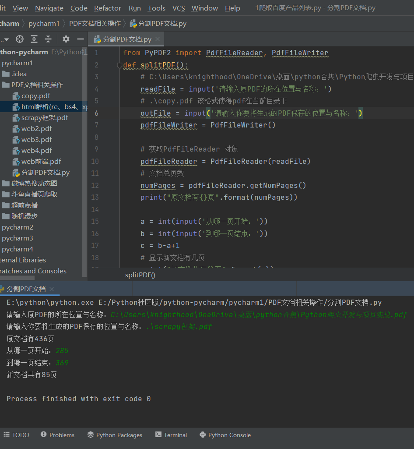Open the Run menu
Screen dimensions: 414x449
pos(134,8)
